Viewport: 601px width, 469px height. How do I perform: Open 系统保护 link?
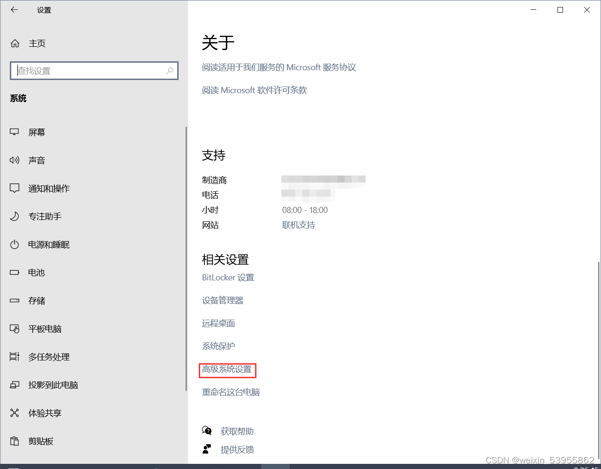[x=218, y=346]
